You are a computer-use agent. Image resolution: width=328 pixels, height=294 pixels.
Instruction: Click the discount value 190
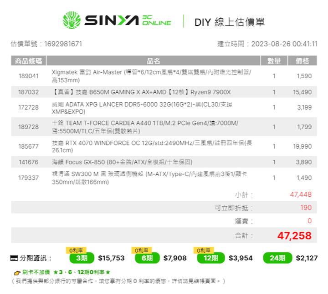click(x=306, y=208)
